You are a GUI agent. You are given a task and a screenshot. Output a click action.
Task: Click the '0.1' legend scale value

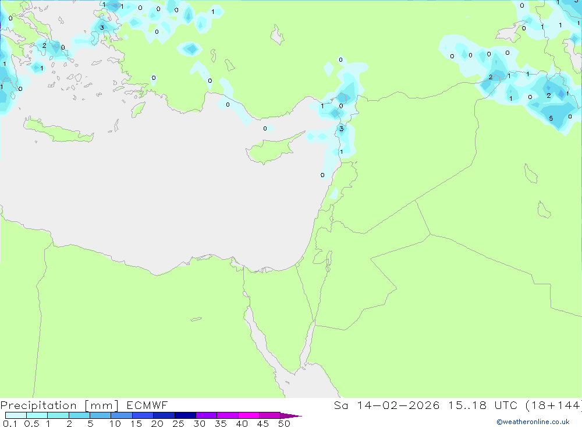point(10,424)
